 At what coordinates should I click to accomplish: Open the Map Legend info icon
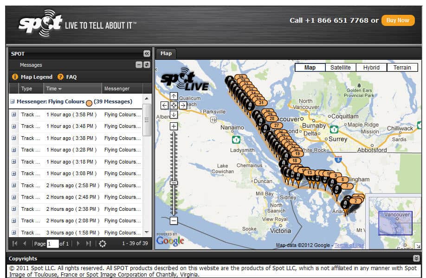(x=15, y=77)
